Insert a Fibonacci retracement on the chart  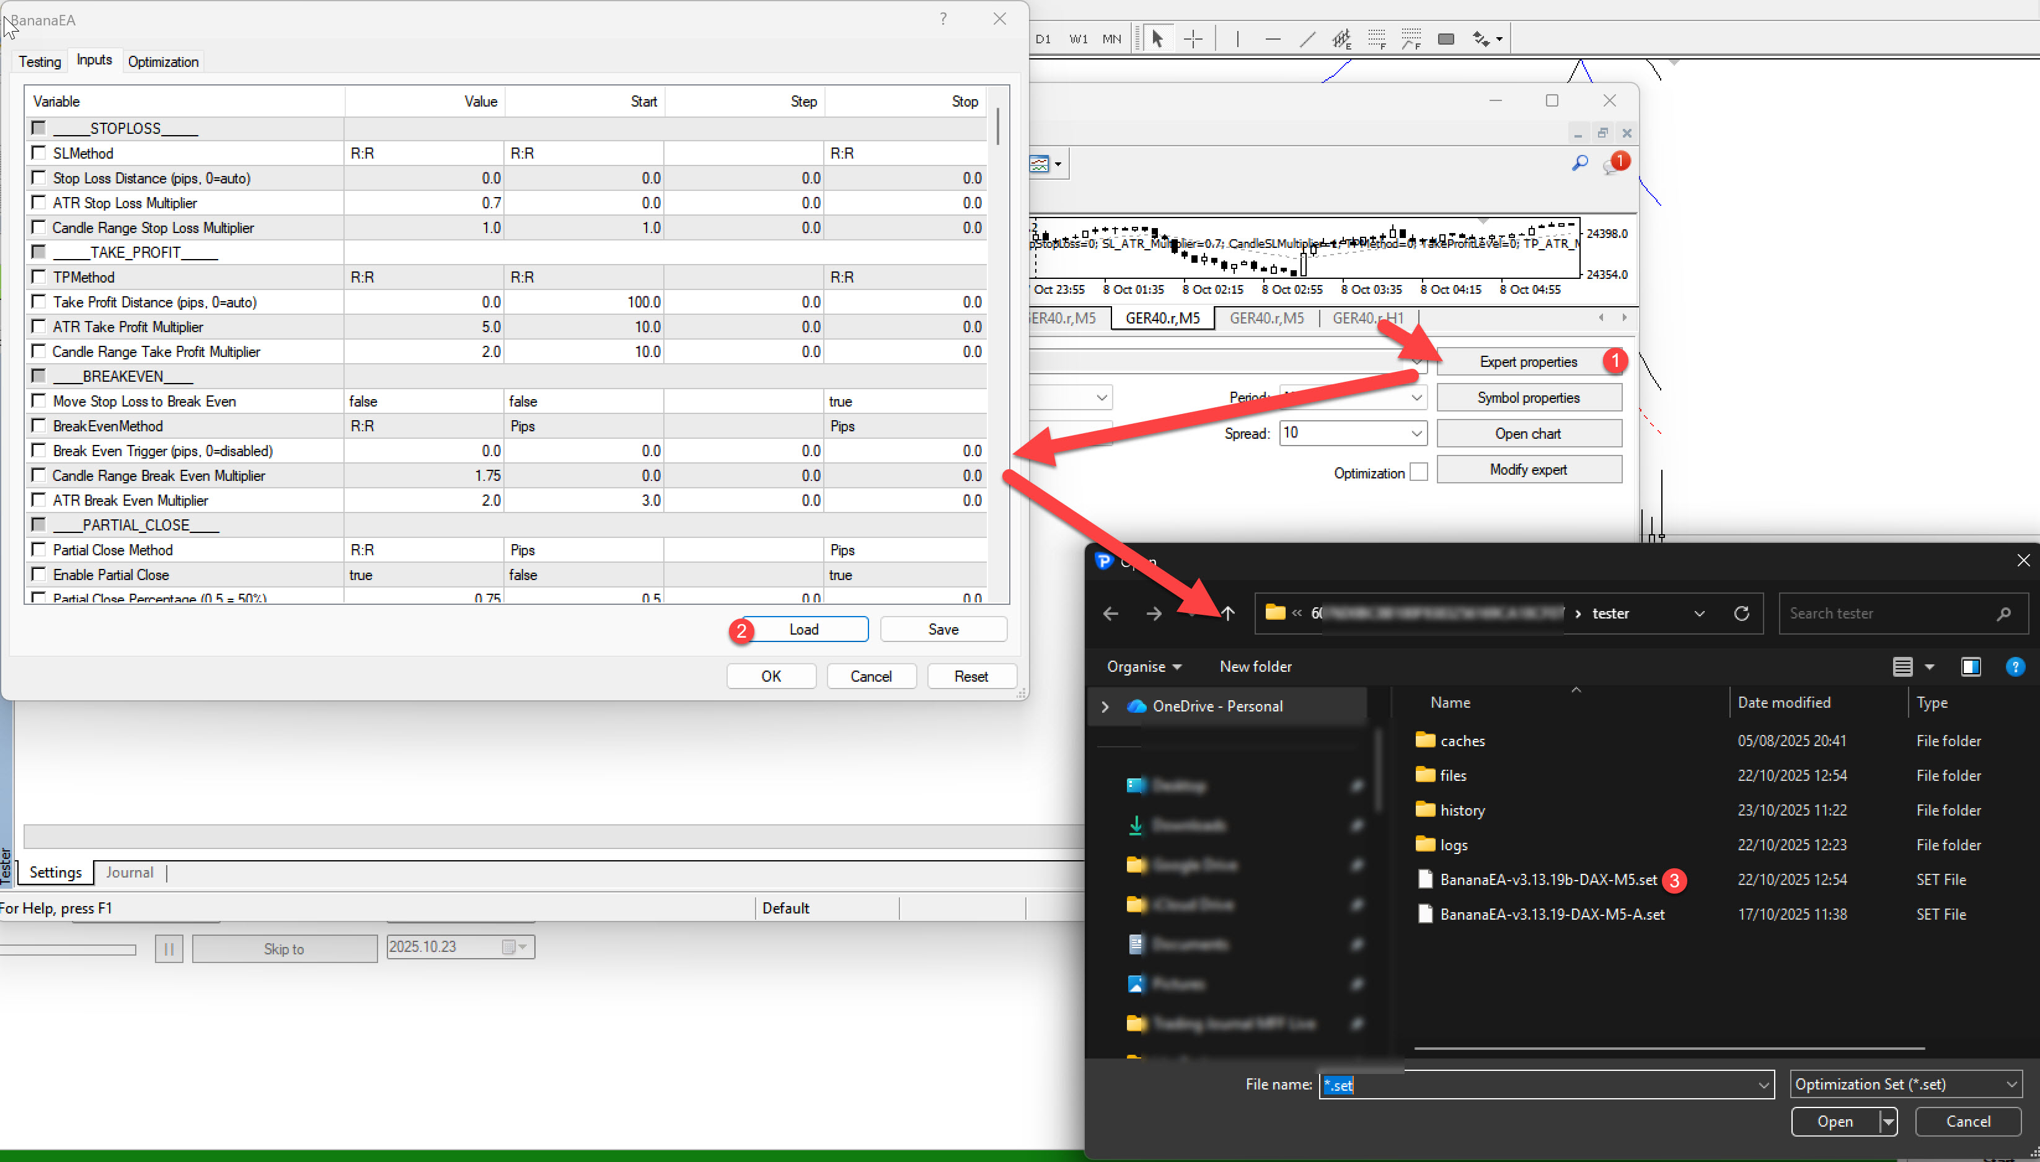(1377, 38)
